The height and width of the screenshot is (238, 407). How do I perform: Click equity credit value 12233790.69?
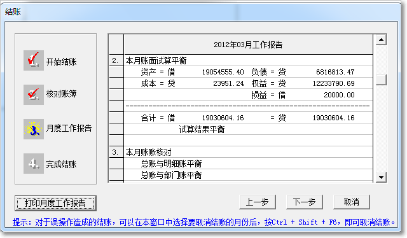click(333, 83)
